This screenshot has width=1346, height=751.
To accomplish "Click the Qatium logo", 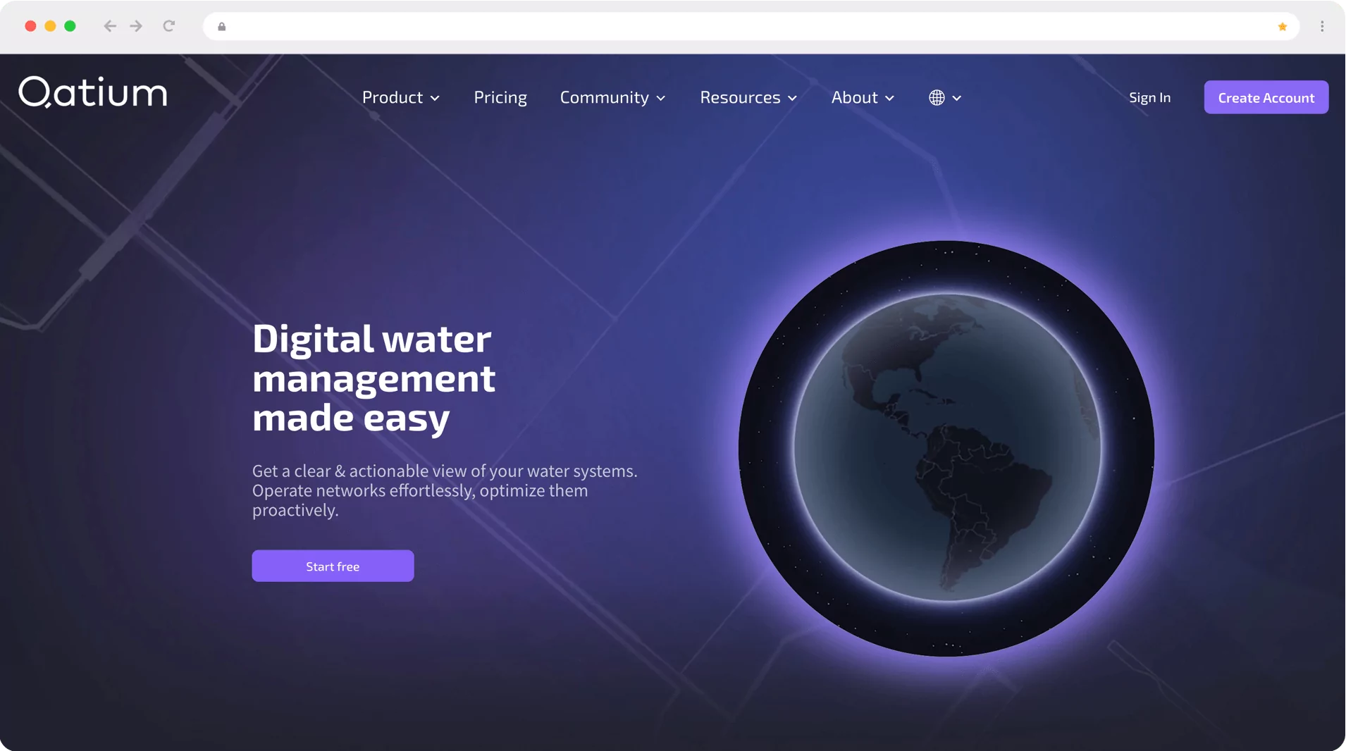I will coord(93,92).
